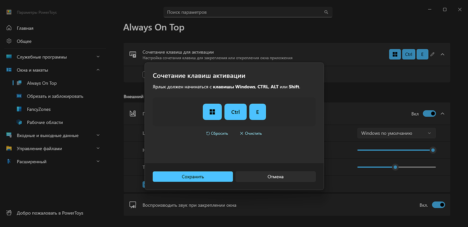
Task: Open Обрезать и заблокировать via its icon
Action: (19, 96)
